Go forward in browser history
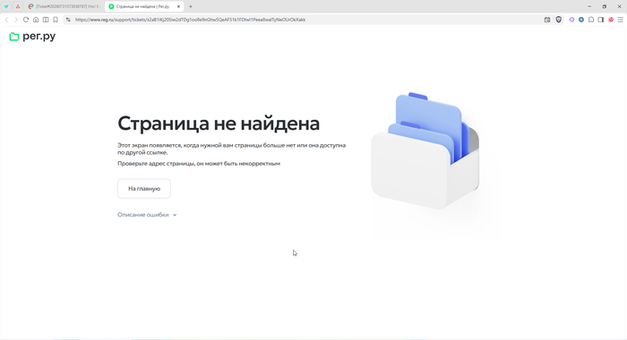Image resolution: width=627 pixels, height=340 pixels. (16, 20)
